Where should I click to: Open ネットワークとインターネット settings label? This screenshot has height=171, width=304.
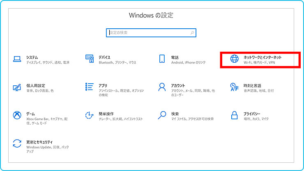[x=263, y=57]
